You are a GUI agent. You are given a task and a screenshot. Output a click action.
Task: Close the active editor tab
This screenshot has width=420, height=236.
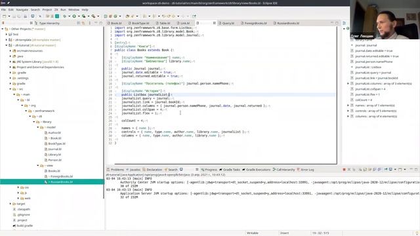coord(215,24)
